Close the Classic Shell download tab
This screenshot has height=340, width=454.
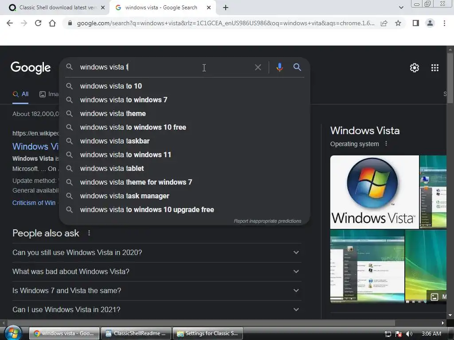(x=102, y=8)
